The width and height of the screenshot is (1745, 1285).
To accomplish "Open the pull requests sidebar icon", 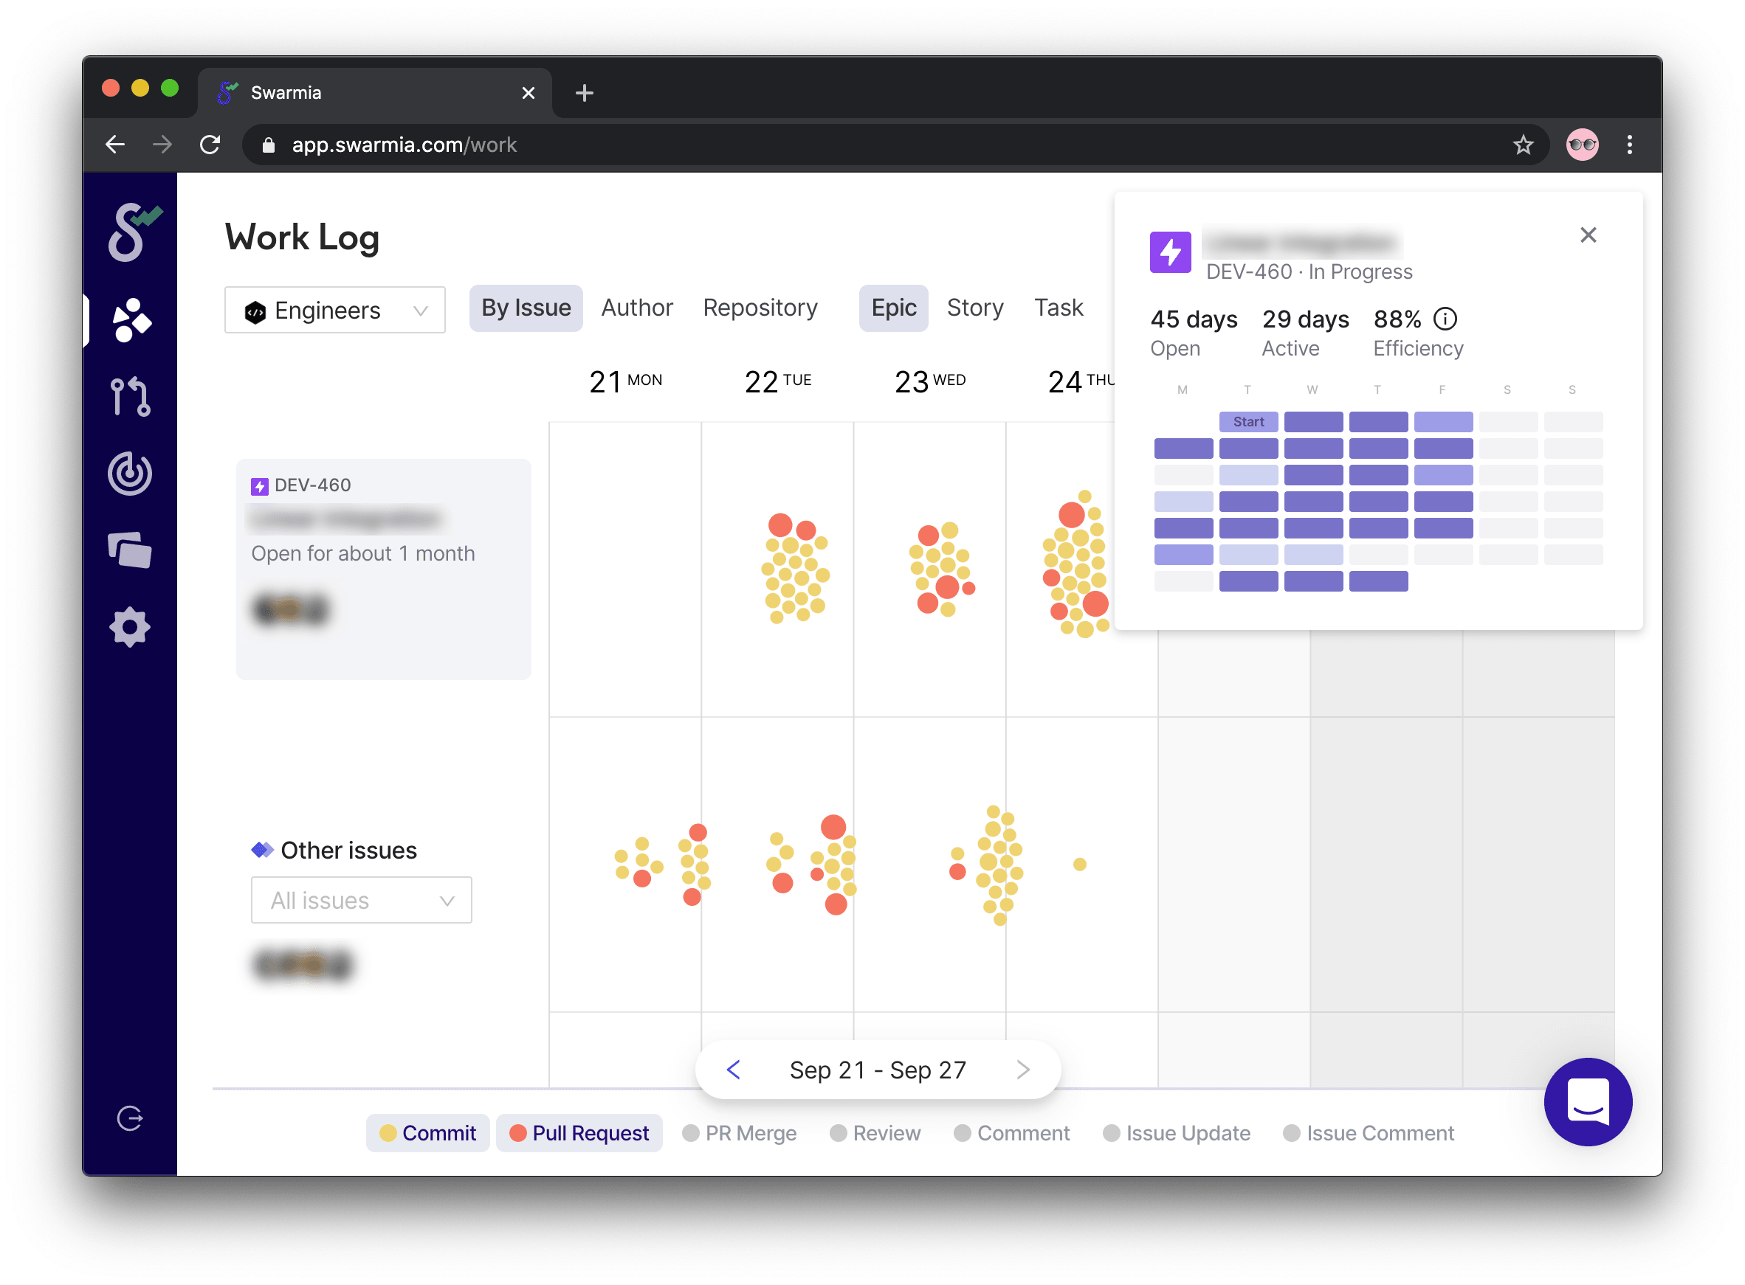I will click(129, 397).
